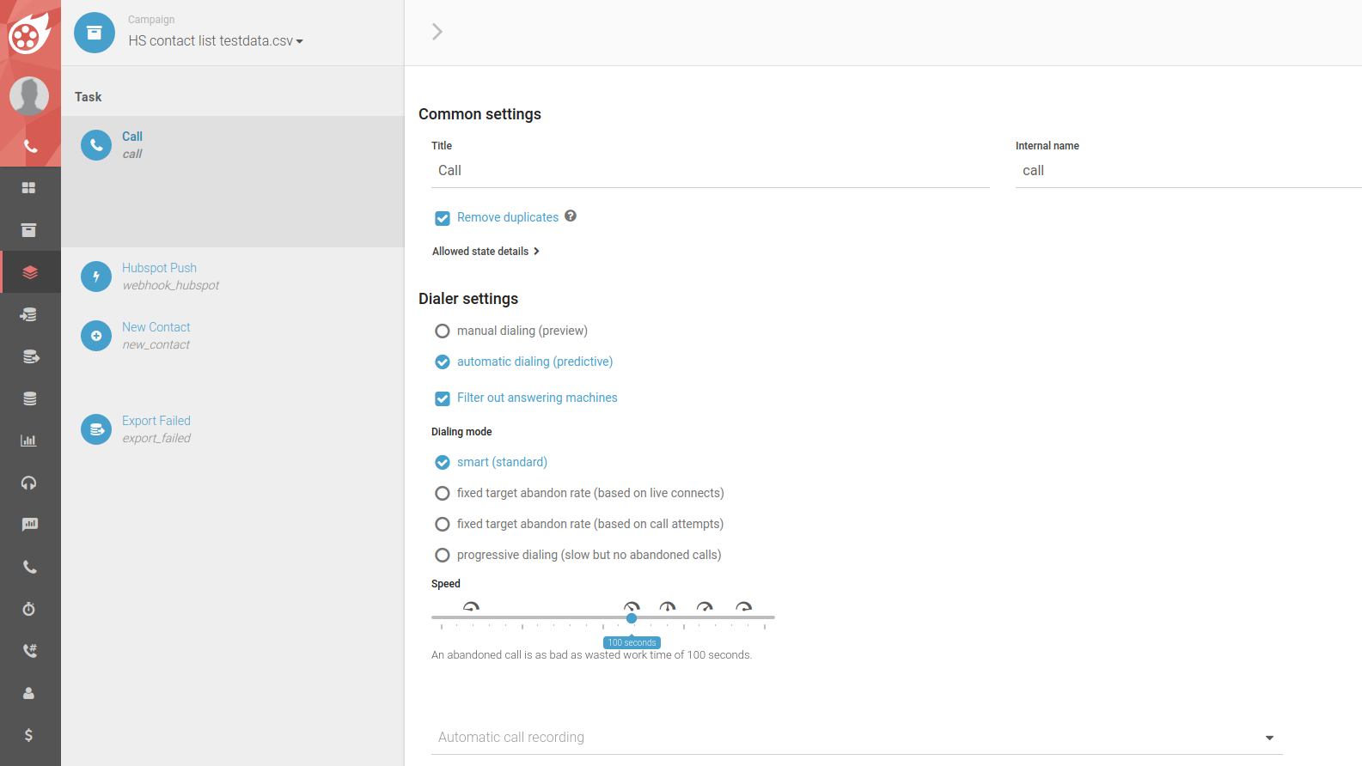1362x766 pixels.
Task: Open the user account icon in sidebar
Action: 28,693
